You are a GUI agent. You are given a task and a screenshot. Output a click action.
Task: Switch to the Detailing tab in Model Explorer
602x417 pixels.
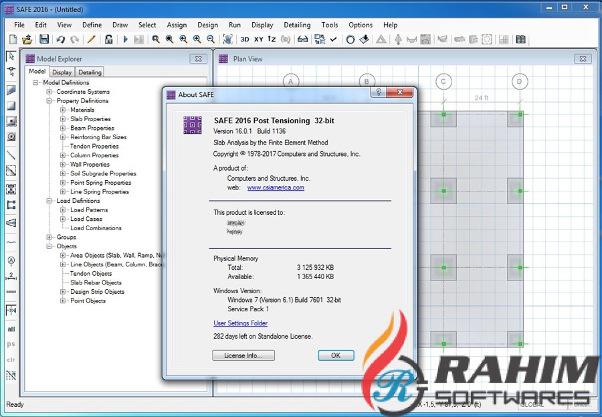[x=90, y=72]
